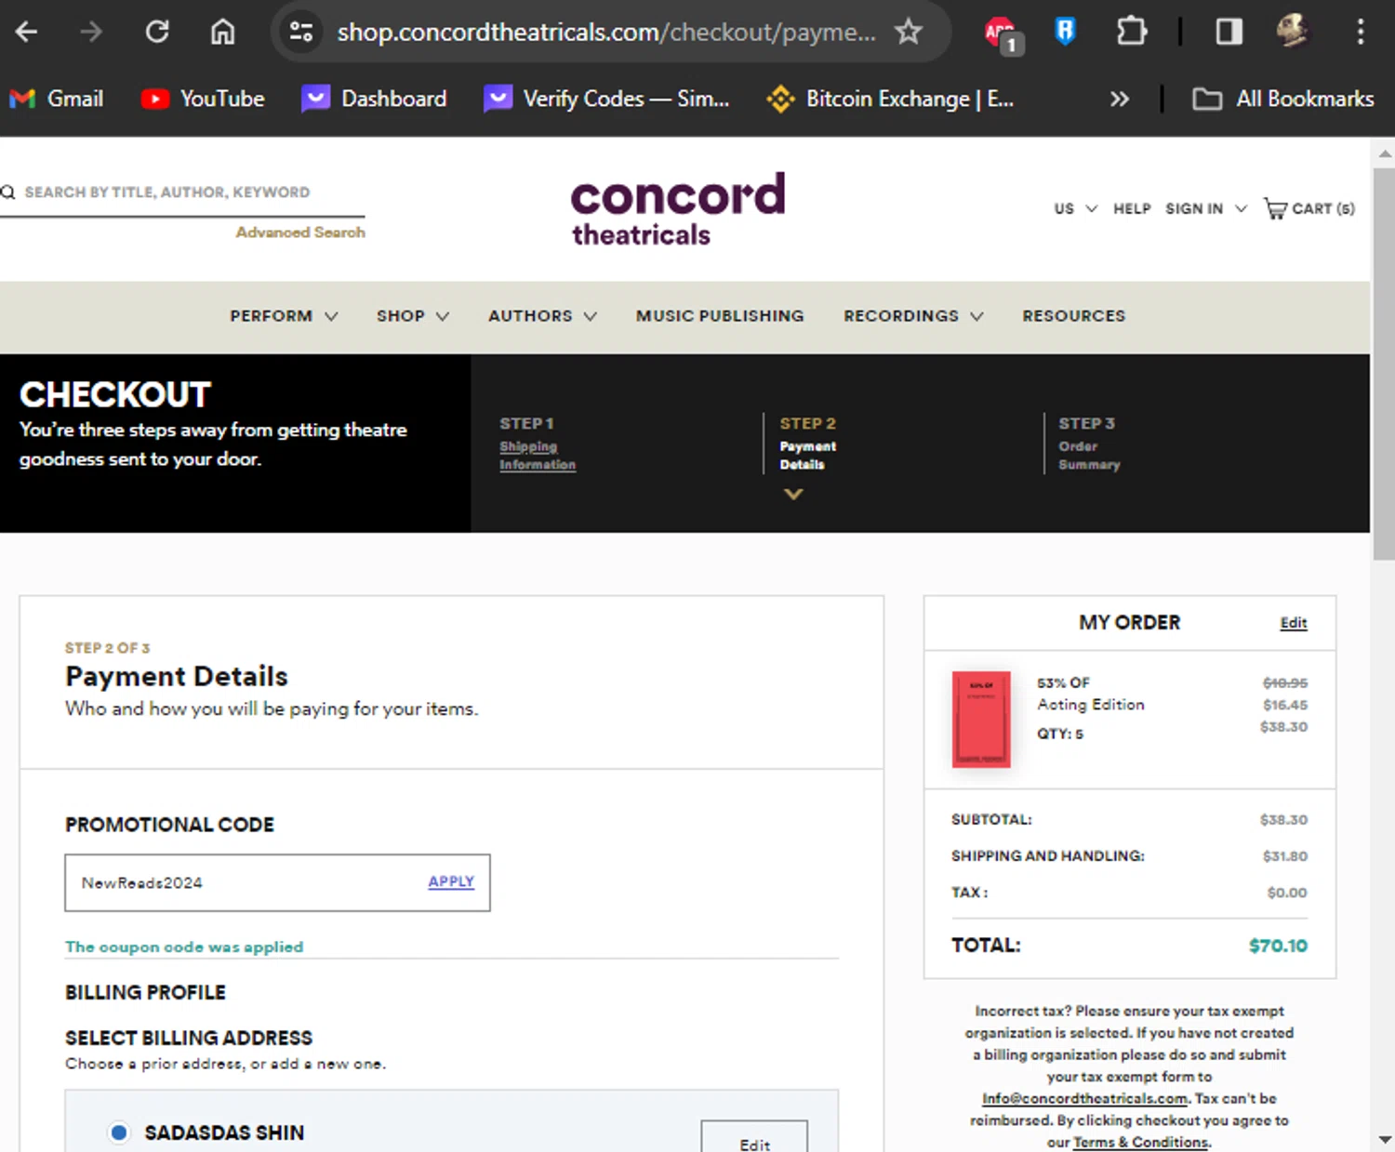Click the total amount $70.10

pos(1278,946)
